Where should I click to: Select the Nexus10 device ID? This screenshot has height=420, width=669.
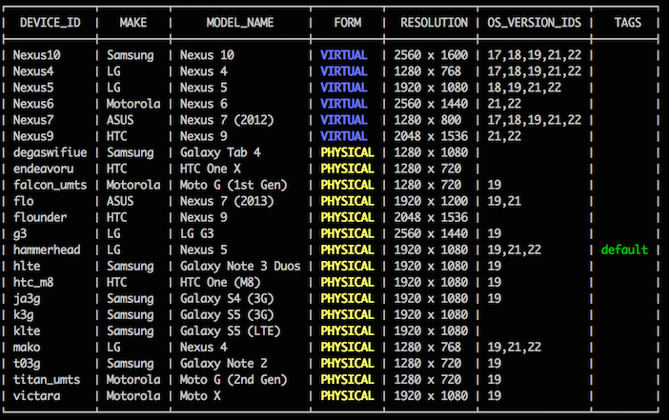pyautogui.click(x=37, y=55)
